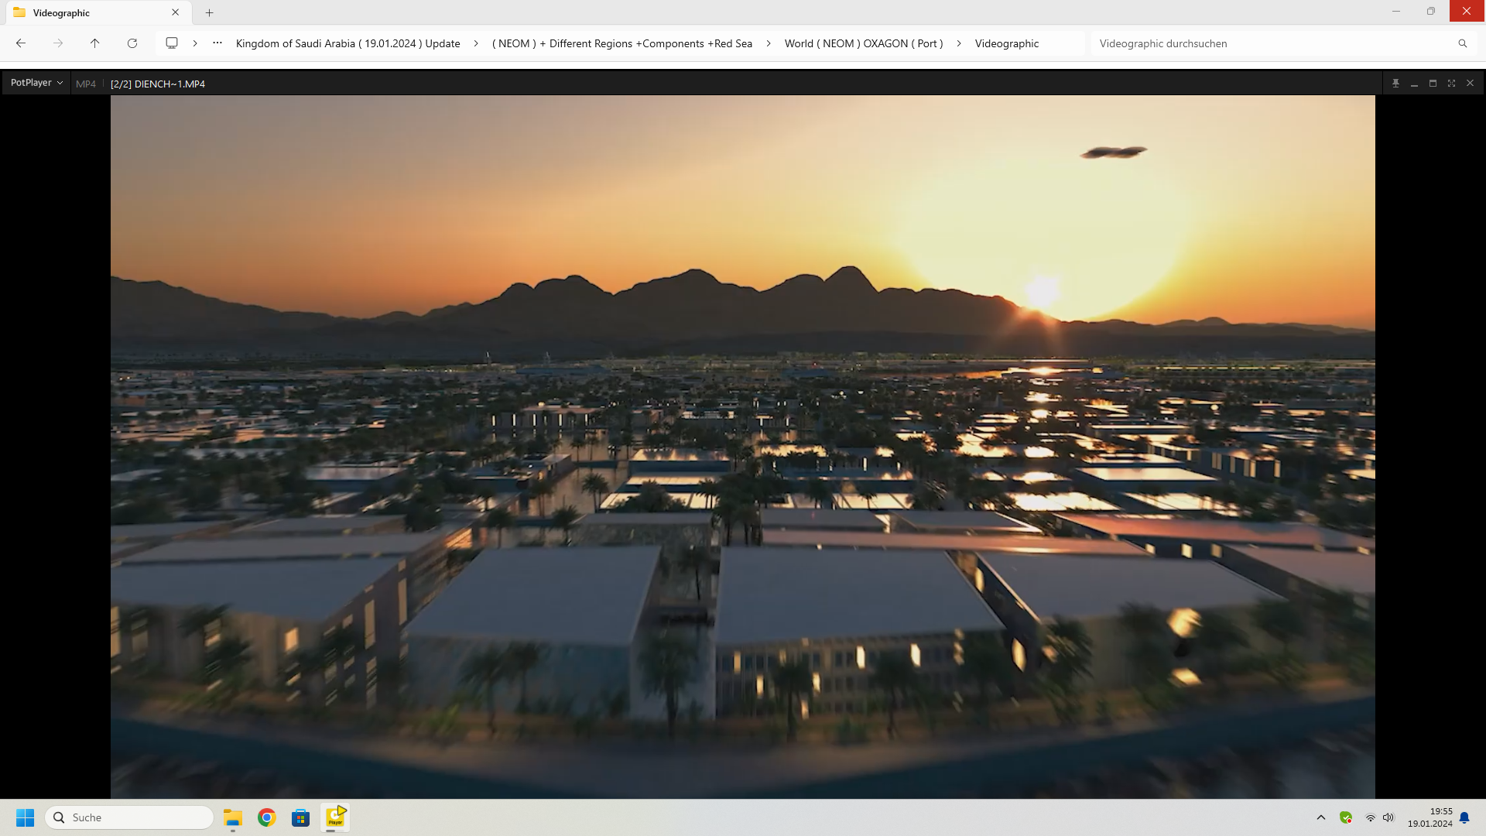Open Wi-Fi network settings in tray
Screen dimensions: 1486x836
tap(1370, 817)
